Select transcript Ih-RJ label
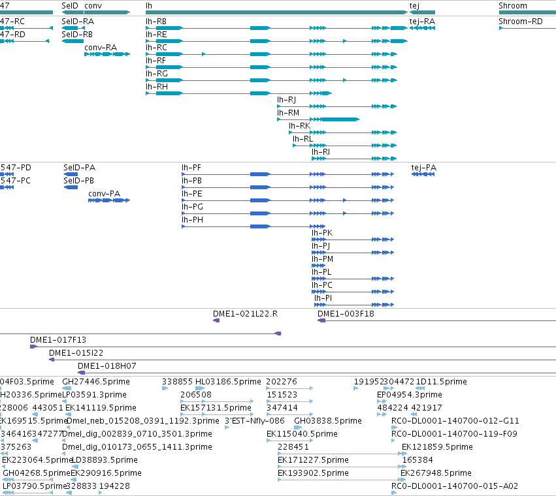The image size is (556, 496). tap(287, 100)
